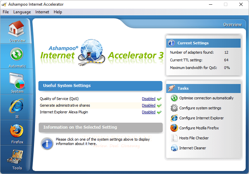Screen dimensions: 249x174
Task: Click the app icon in the title bar
Action: 4,4
